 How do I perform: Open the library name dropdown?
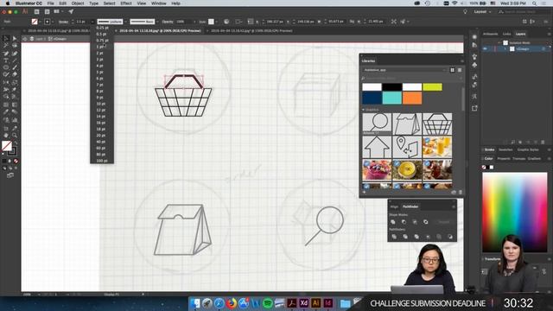pyautogui.click(x=405, y=70)
